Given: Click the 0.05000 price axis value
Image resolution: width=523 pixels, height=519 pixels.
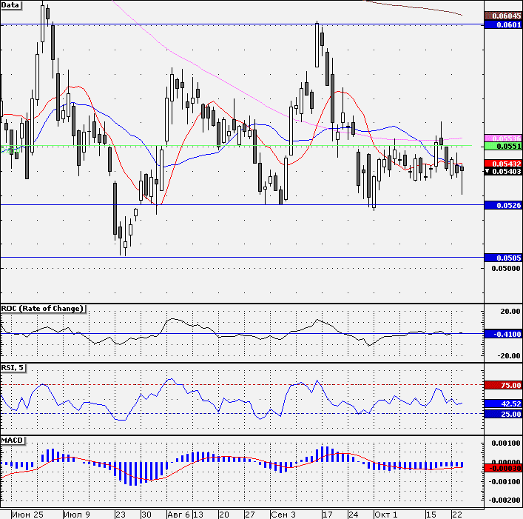Looking at the screenshot, I should tap(506, 268).
